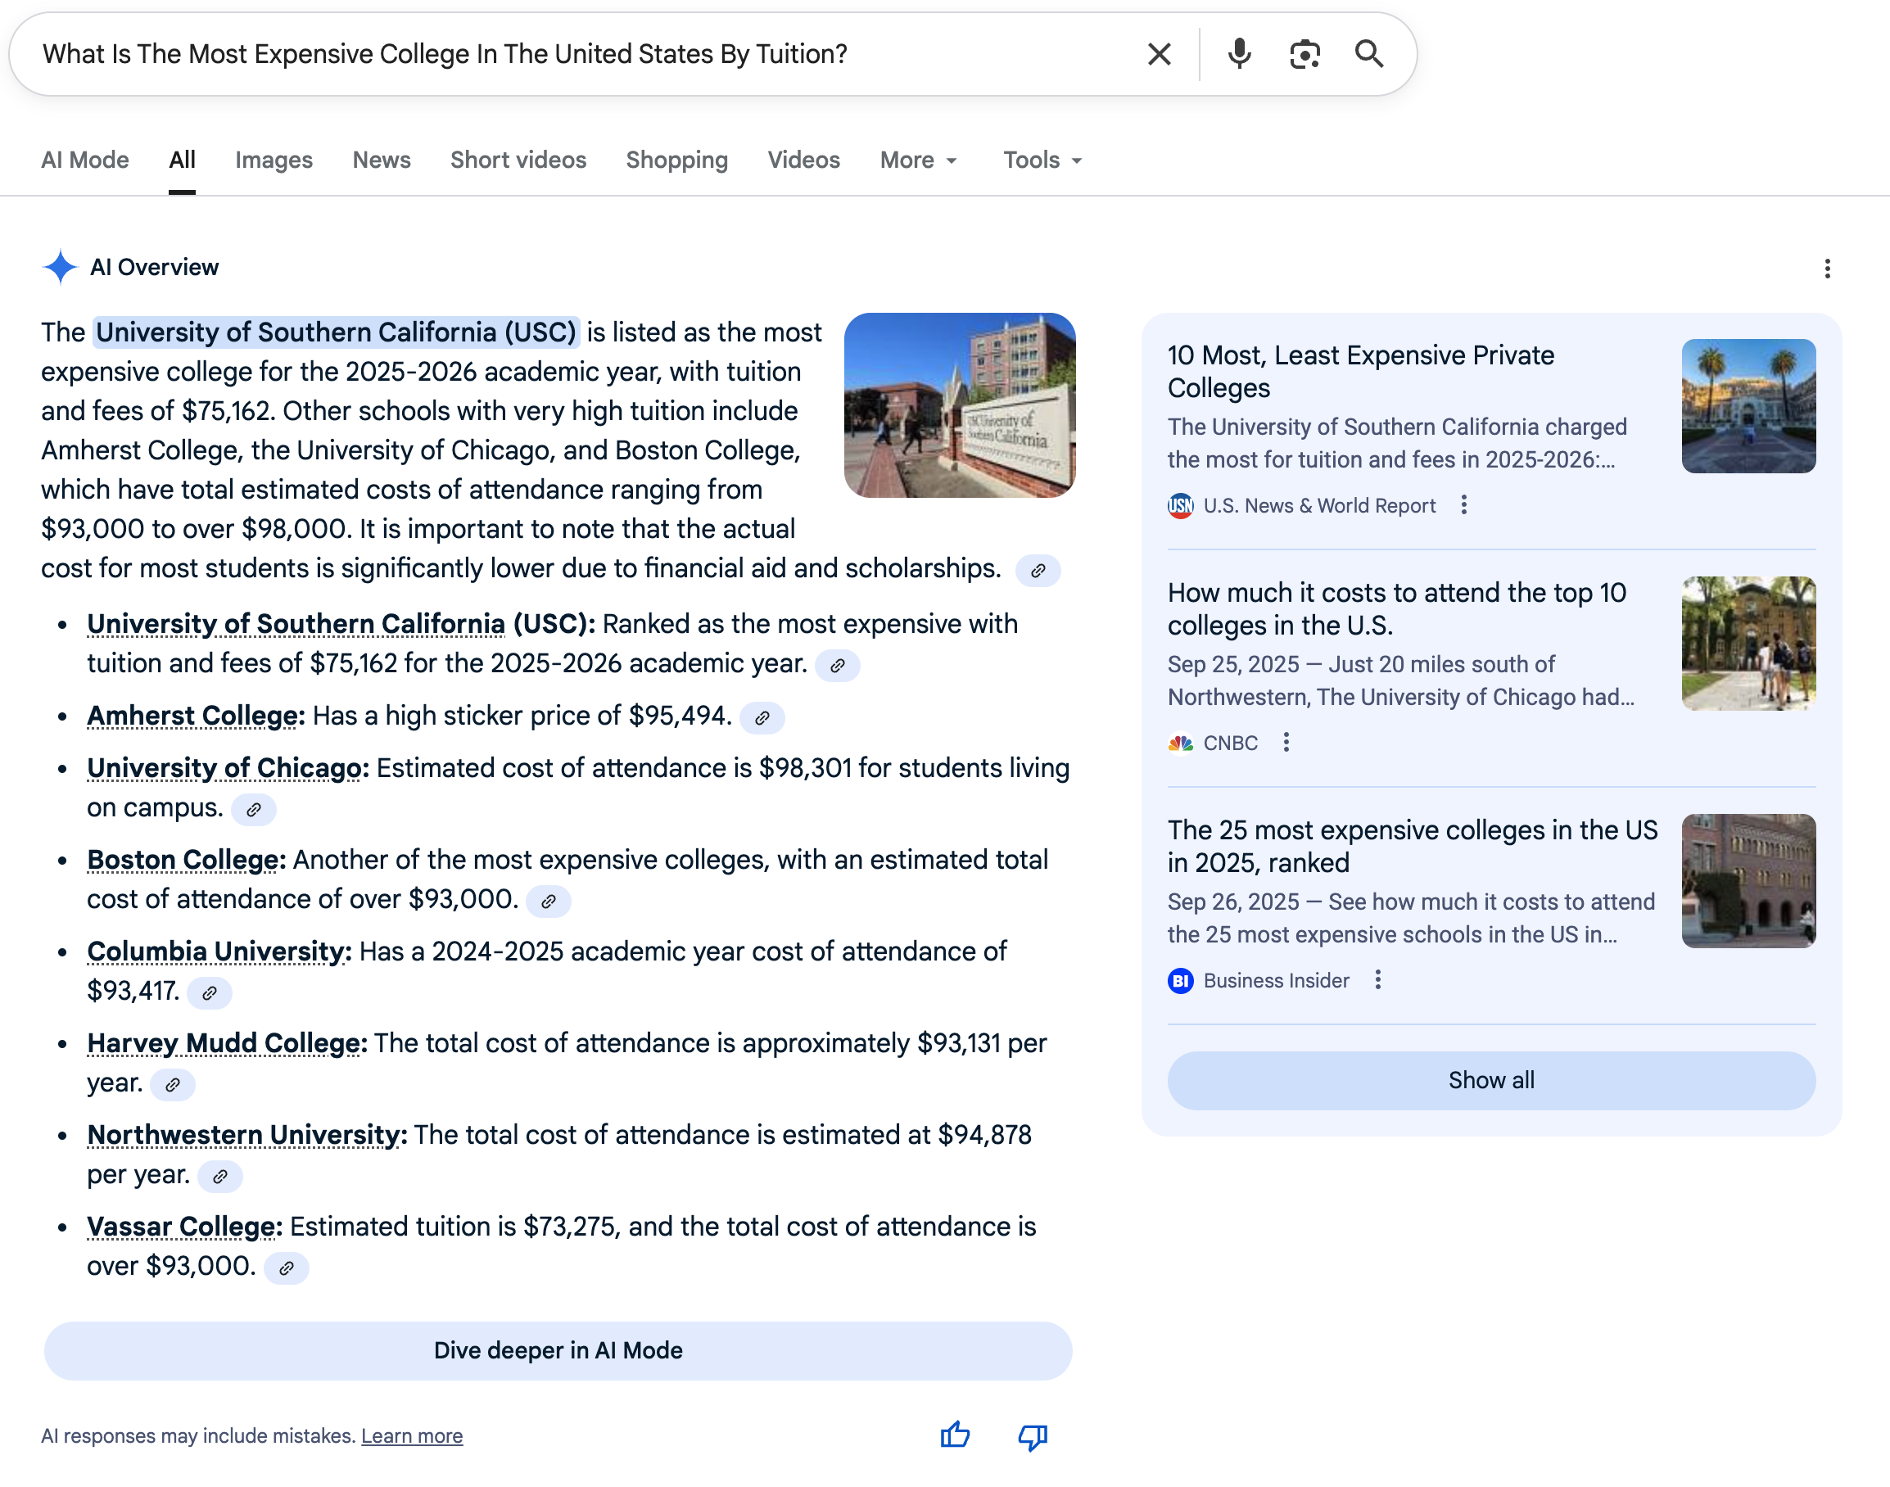The width and height of the screenshot is (1890, 1487).
Task: Click Dive deeper in AI Mode button
Action: 557,1349
